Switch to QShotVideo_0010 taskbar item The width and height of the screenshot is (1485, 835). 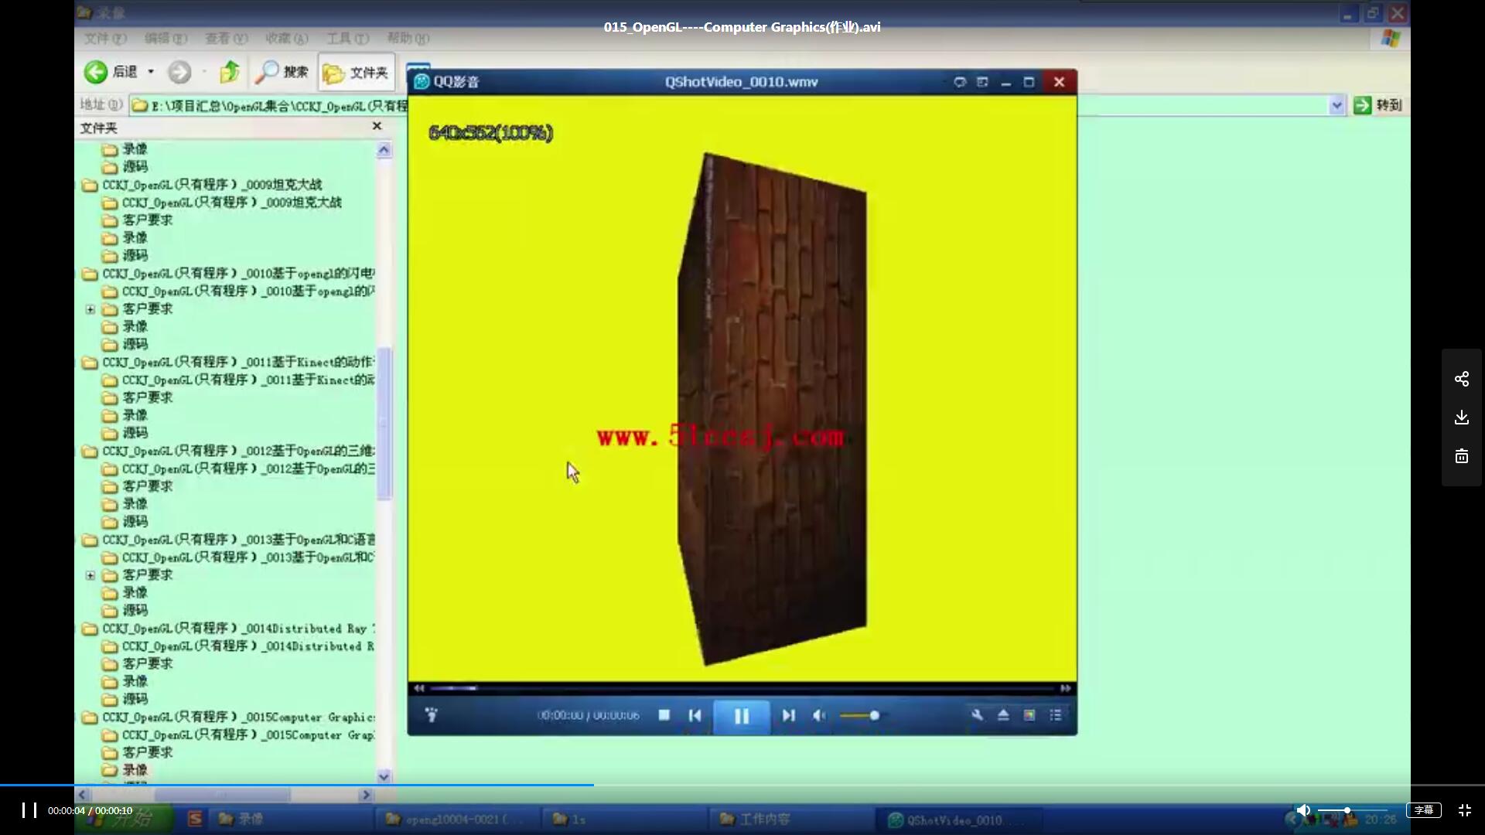(958, 820)
